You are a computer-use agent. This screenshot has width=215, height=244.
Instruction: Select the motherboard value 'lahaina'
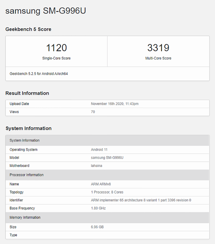tap(97, 166)
